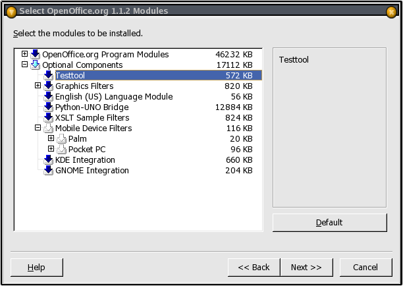Viewport: 403px width, 286px height.
Task: Select the Testtool row
Action: coord(159,75)
